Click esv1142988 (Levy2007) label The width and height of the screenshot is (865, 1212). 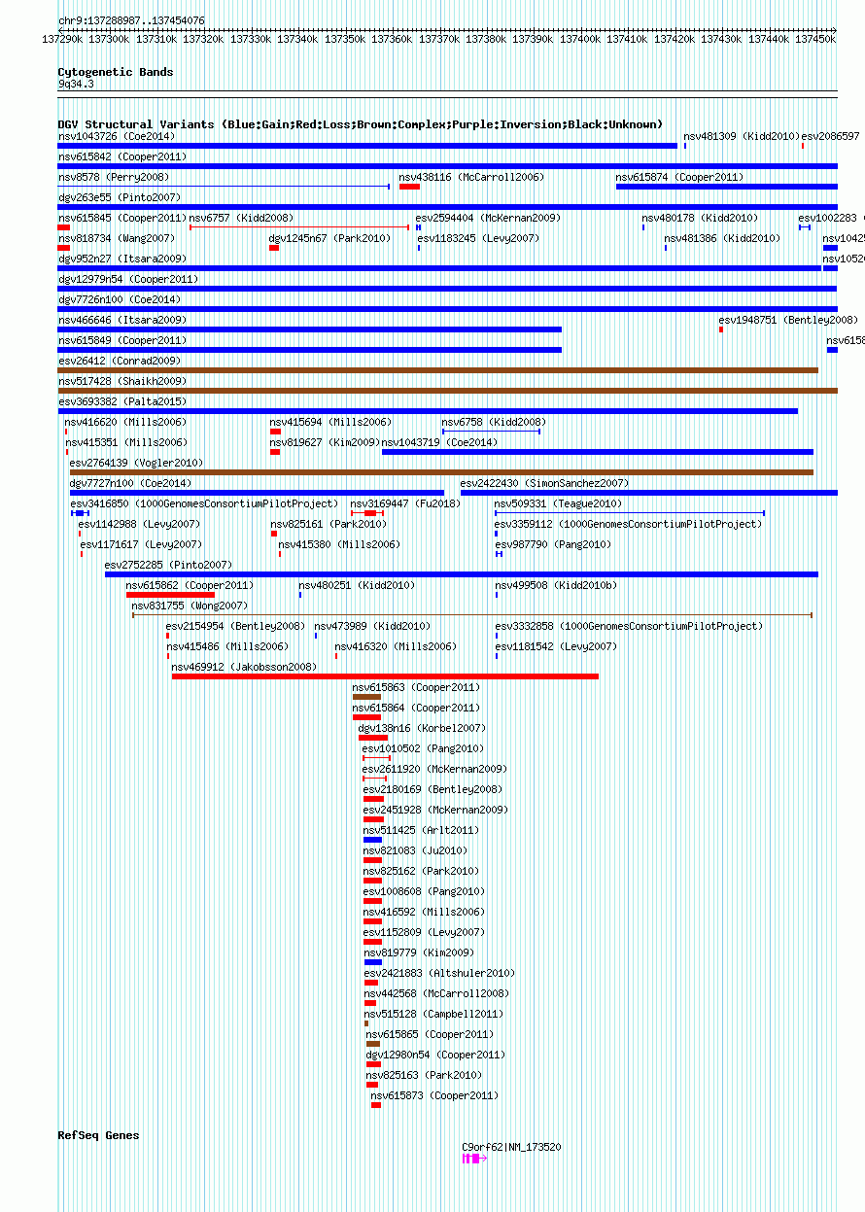click(x=139, y=524)
